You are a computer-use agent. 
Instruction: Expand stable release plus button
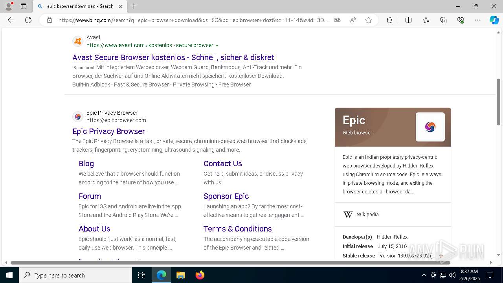[x=441, y=256]
